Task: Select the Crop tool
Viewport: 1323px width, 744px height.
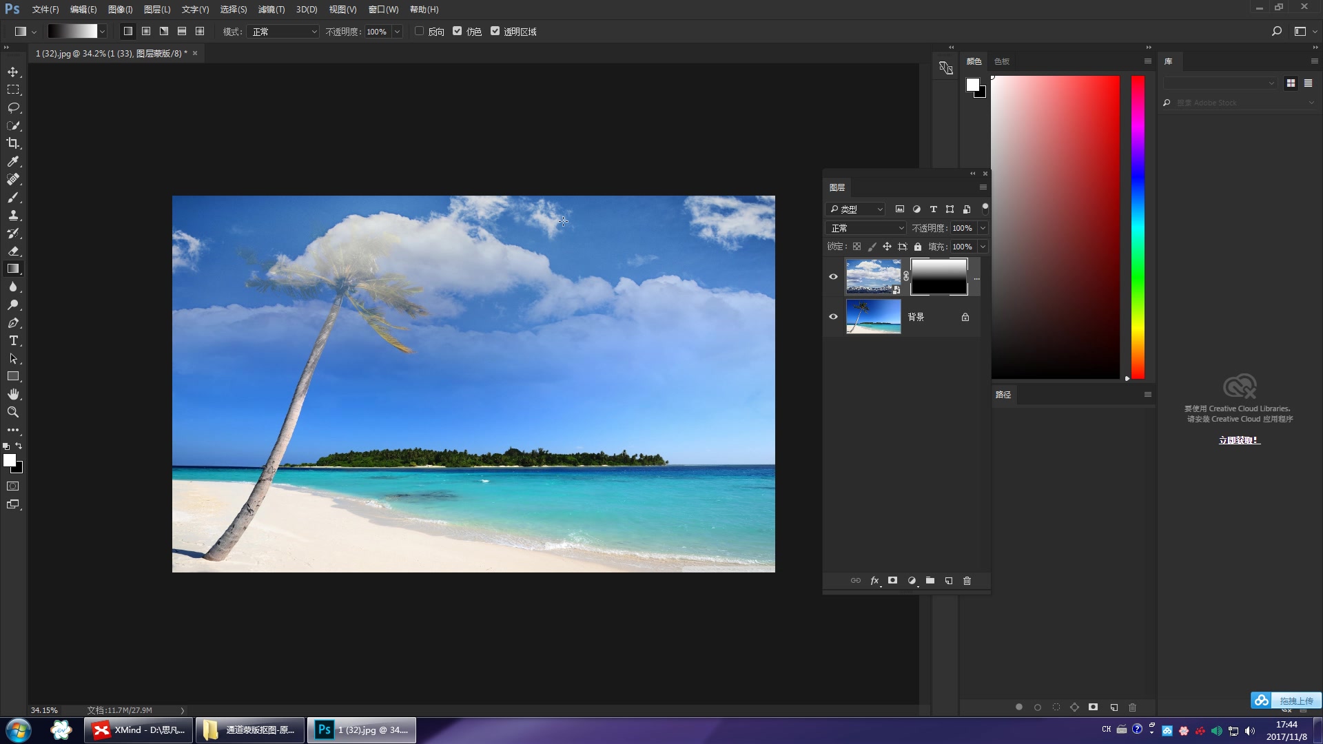Action: (13, 143)
